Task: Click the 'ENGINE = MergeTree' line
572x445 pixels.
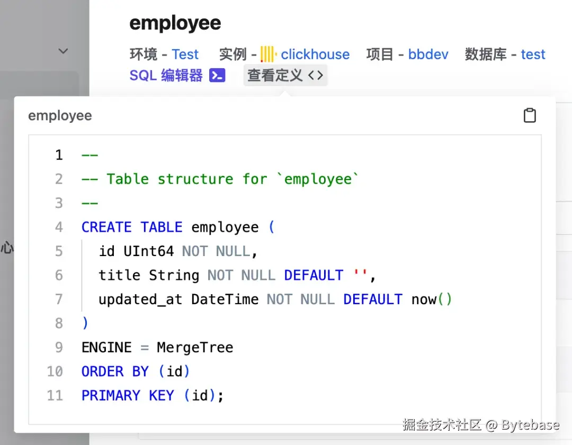Action: pos(157,347)
